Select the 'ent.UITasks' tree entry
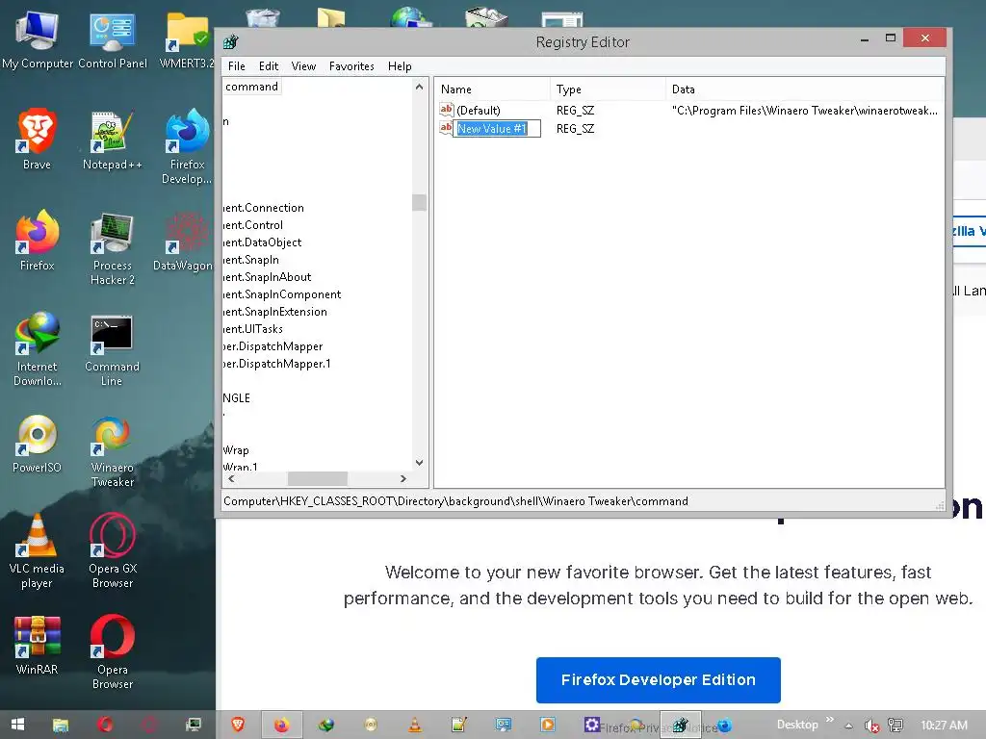The height and width of the screenshot is (739, 986). [253, 329]
